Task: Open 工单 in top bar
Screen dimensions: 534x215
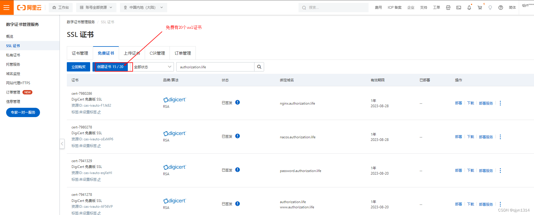Action: point(437,8)
